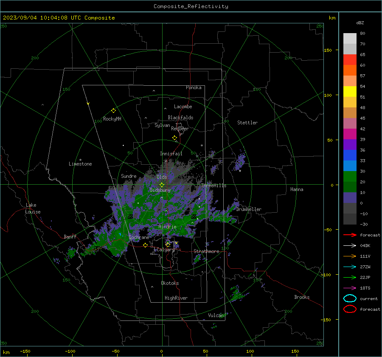This screenshot has height=357, width=382.
Task: Click the cyan 27ZW arrow legend icon
Action: coord(350,267)
